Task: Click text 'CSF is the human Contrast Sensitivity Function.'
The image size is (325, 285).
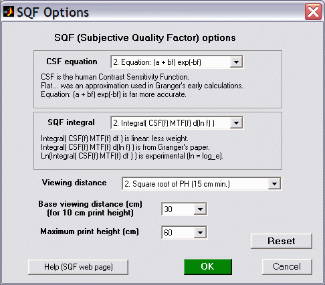Action: click(115, 77)
